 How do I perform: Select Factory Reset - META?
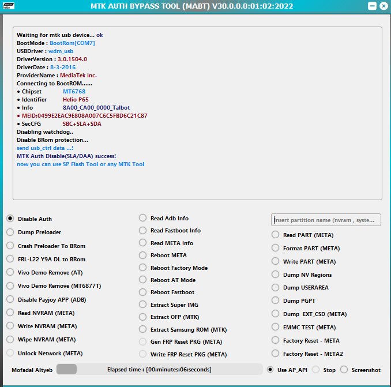275,340
